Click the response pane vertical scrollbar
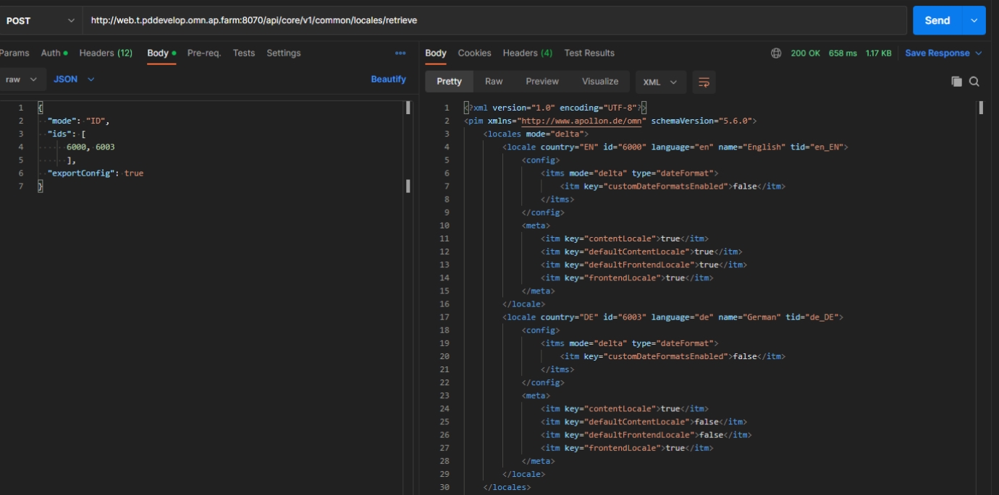Viewport: 999px width, 495px height. coord(981,108)
